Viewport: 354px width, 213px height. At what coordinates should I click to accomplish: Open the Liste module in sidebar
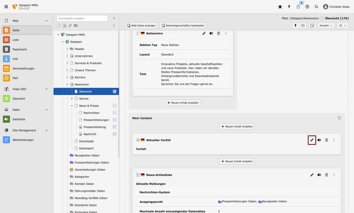tap(16, 40)
